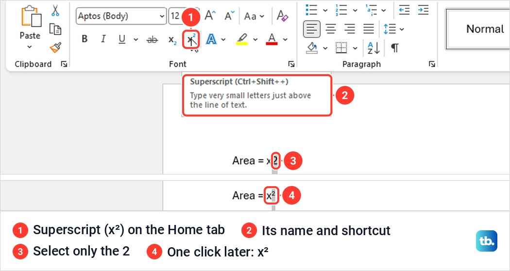Click the lower "Area = x²" line in the document
Viewport: 510px width, 271px height.
pos(254,195)
